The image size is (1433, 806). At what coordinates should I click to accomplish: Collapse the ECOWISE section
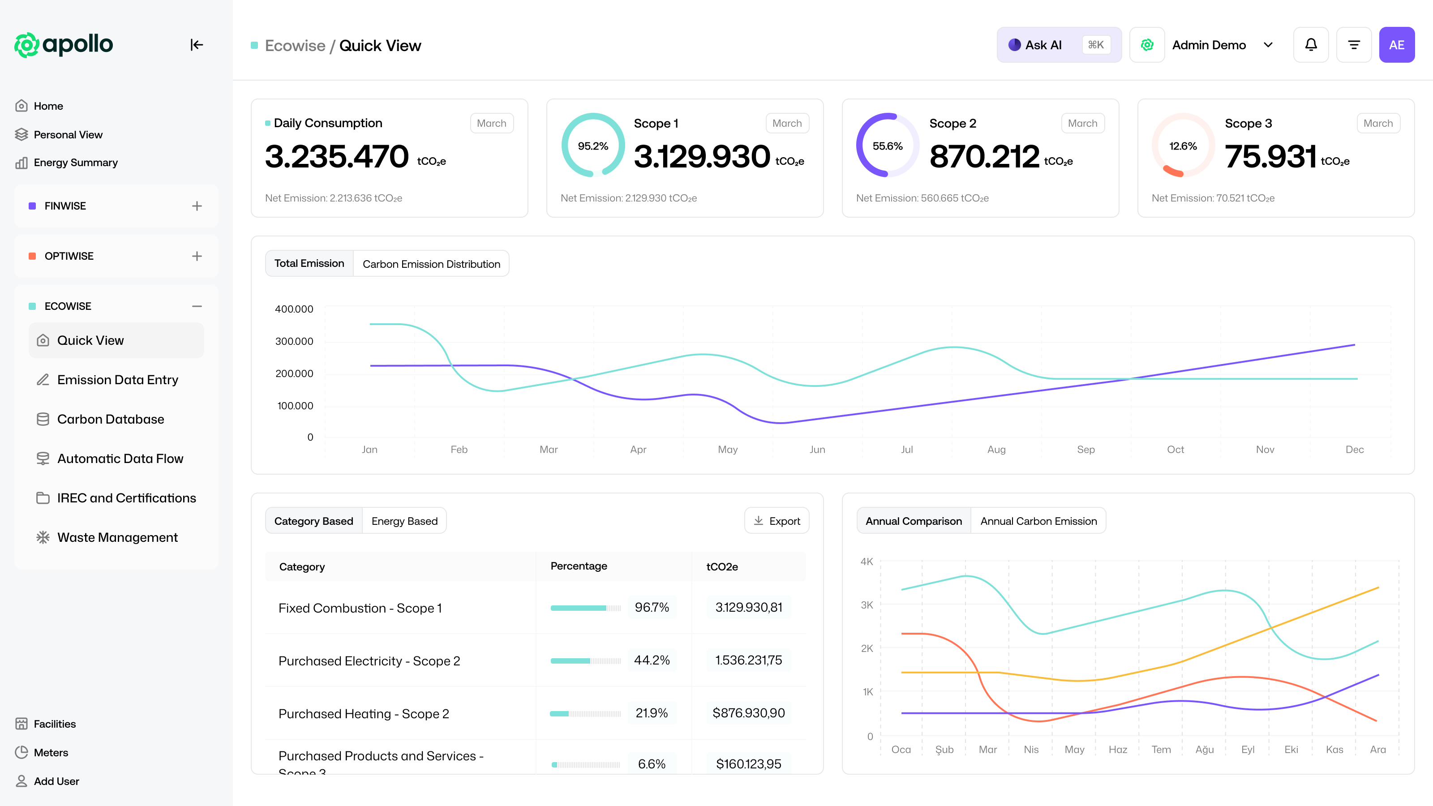coord(197,306)
